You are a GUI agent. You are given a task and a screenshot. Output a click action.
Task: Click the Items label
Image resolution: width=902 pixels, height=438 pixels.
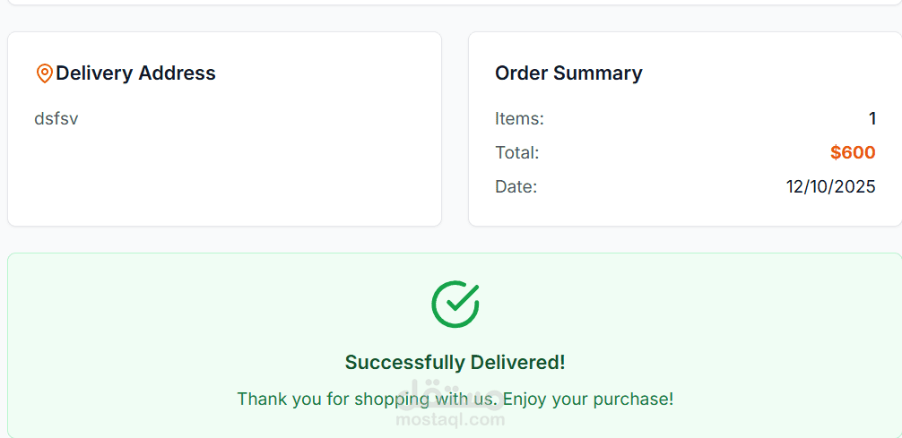[519, 118]
